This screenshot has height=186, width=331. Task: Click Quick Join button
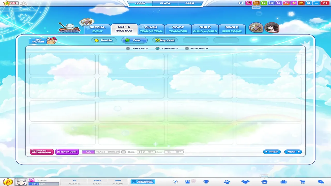pos(67,152)
